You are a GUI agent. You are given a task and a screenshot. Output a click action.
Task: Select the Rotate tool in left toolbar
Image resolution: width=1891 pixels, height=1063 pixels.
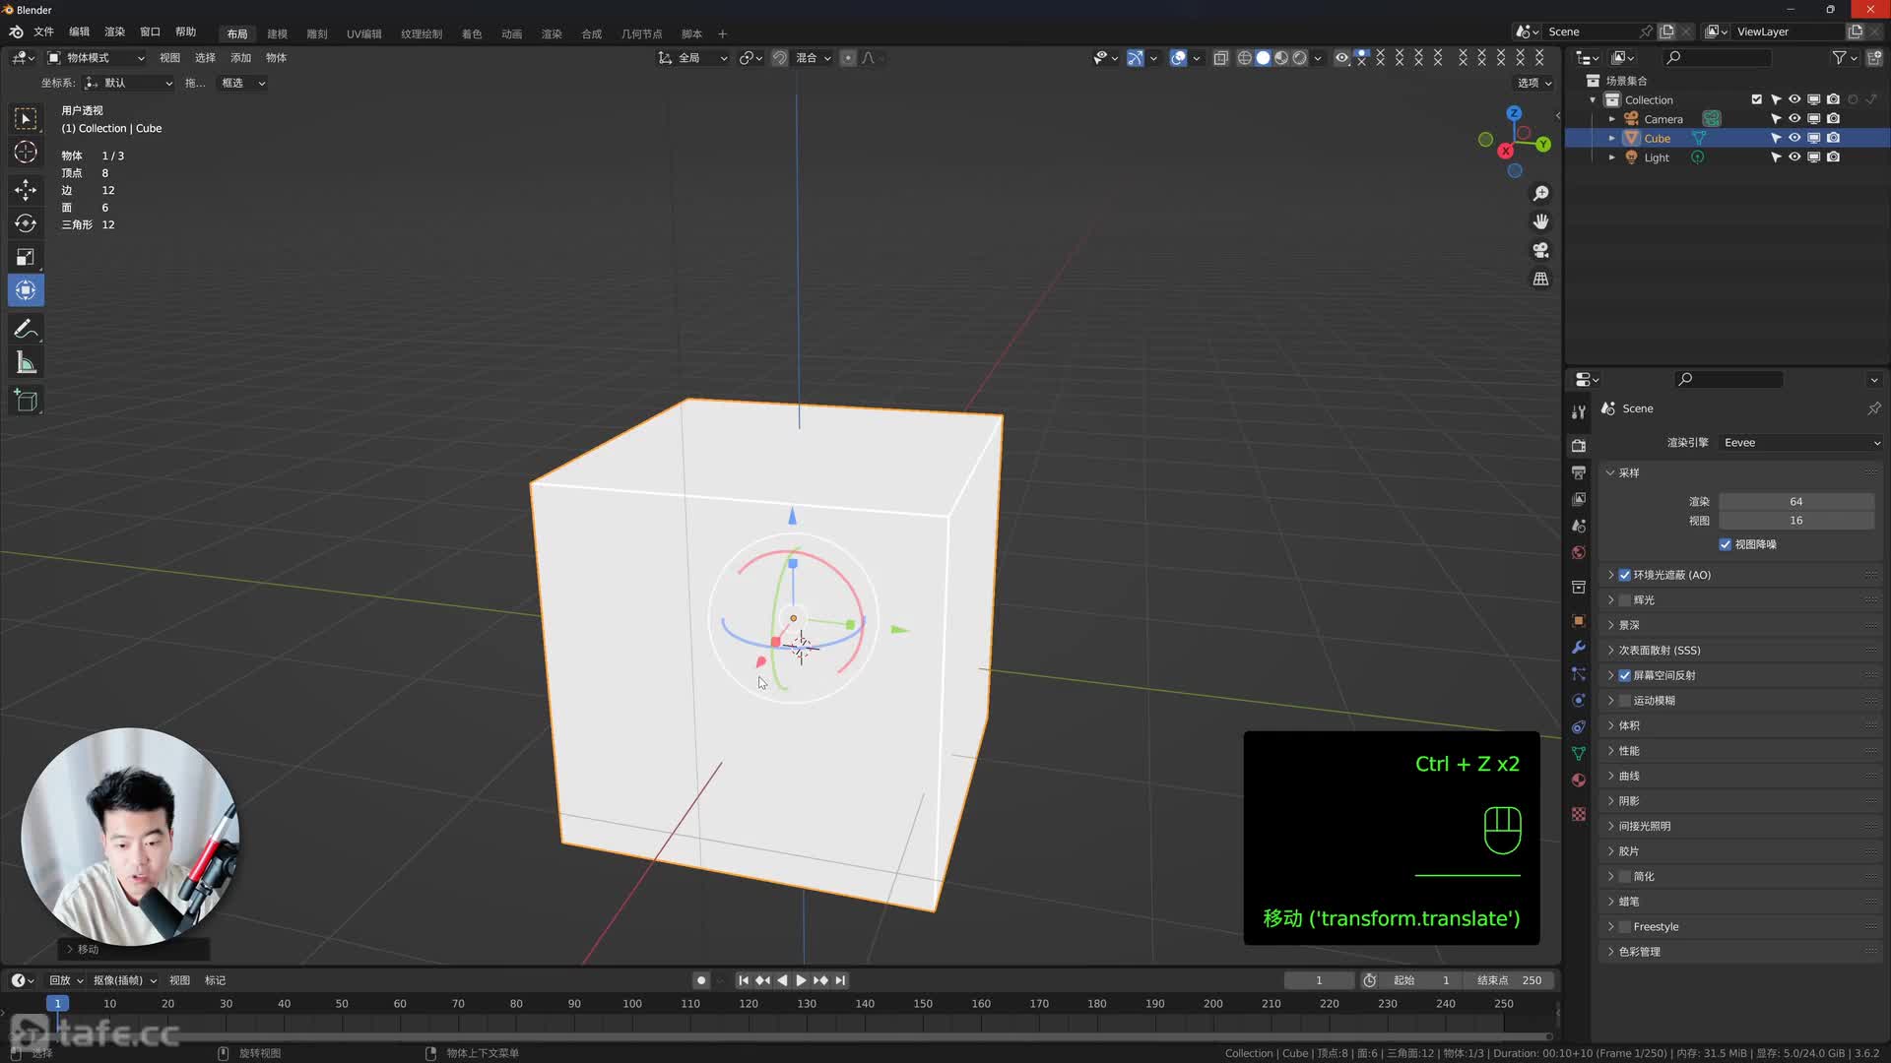click(x=25, y=223)
